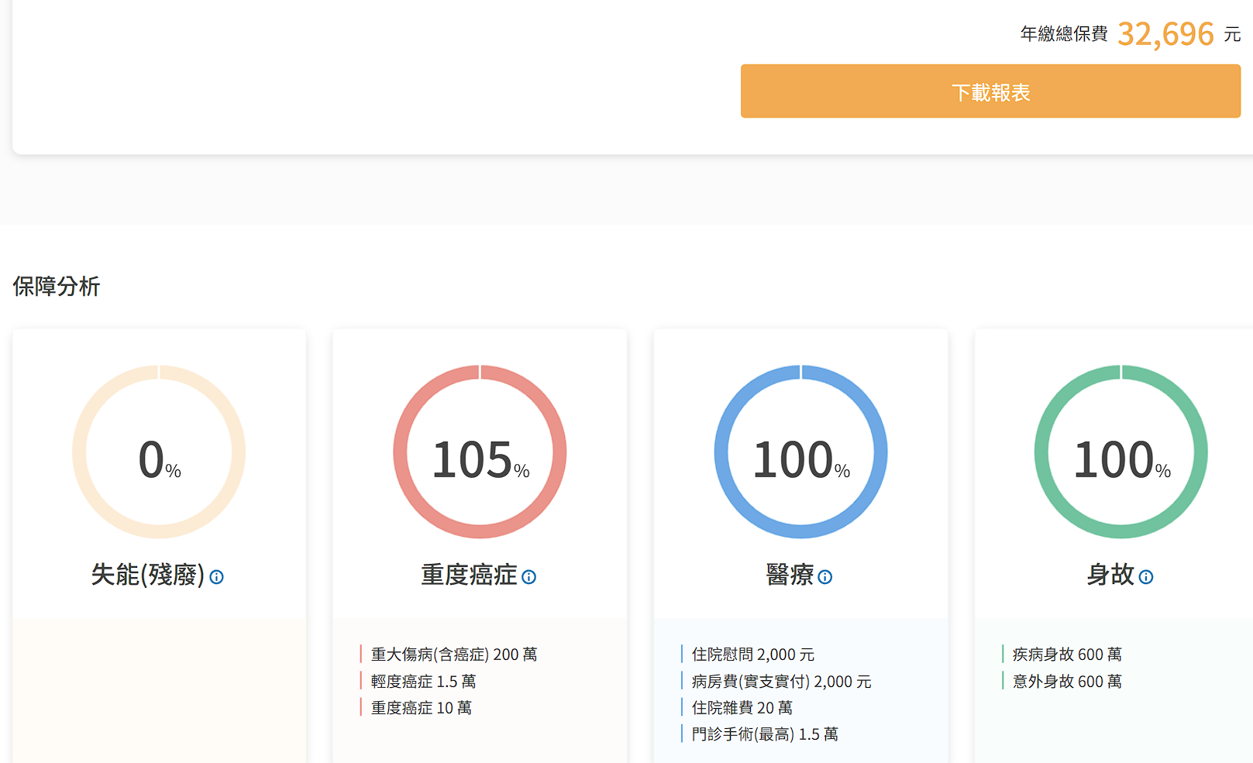Select the green 100% death coverage ring

(1120, 452)
